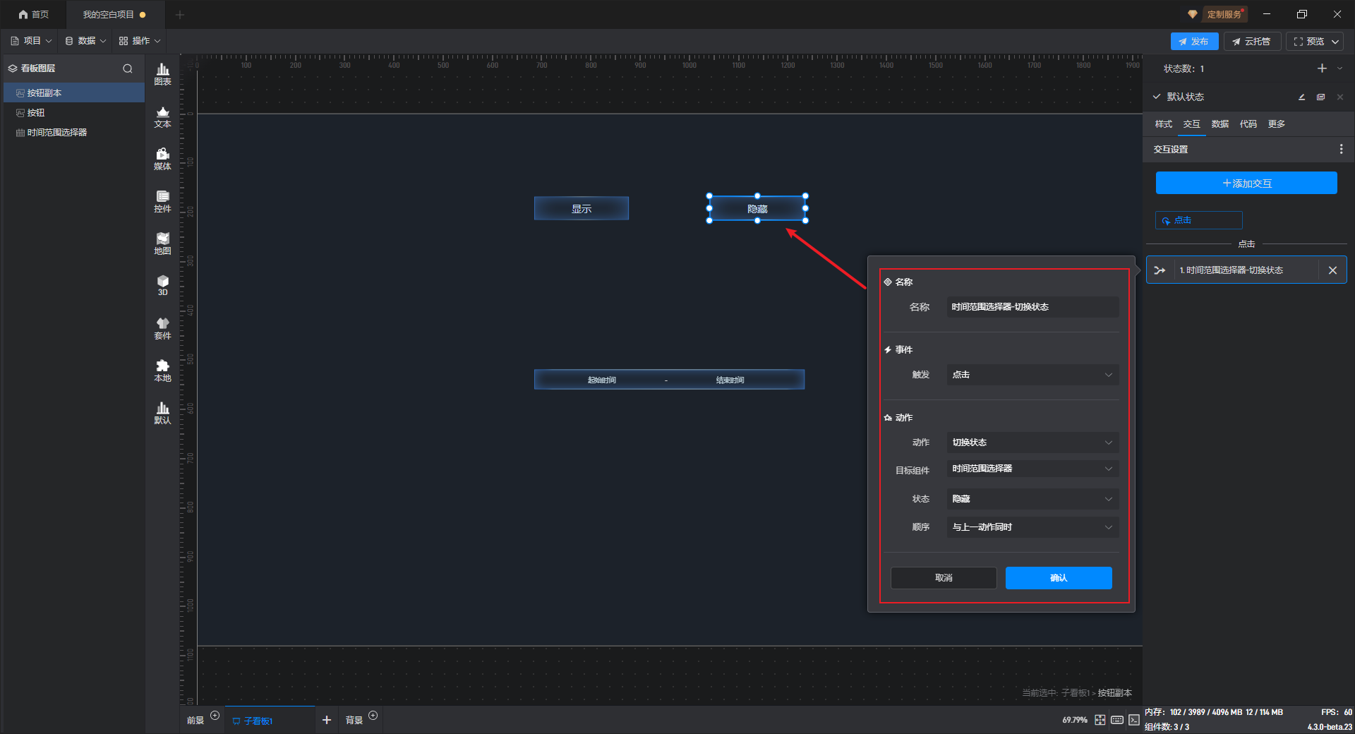The width and height of the screenshot is (1355, 734).
Task: Open the 图表 chart component panel
Action: coord(162,73)
